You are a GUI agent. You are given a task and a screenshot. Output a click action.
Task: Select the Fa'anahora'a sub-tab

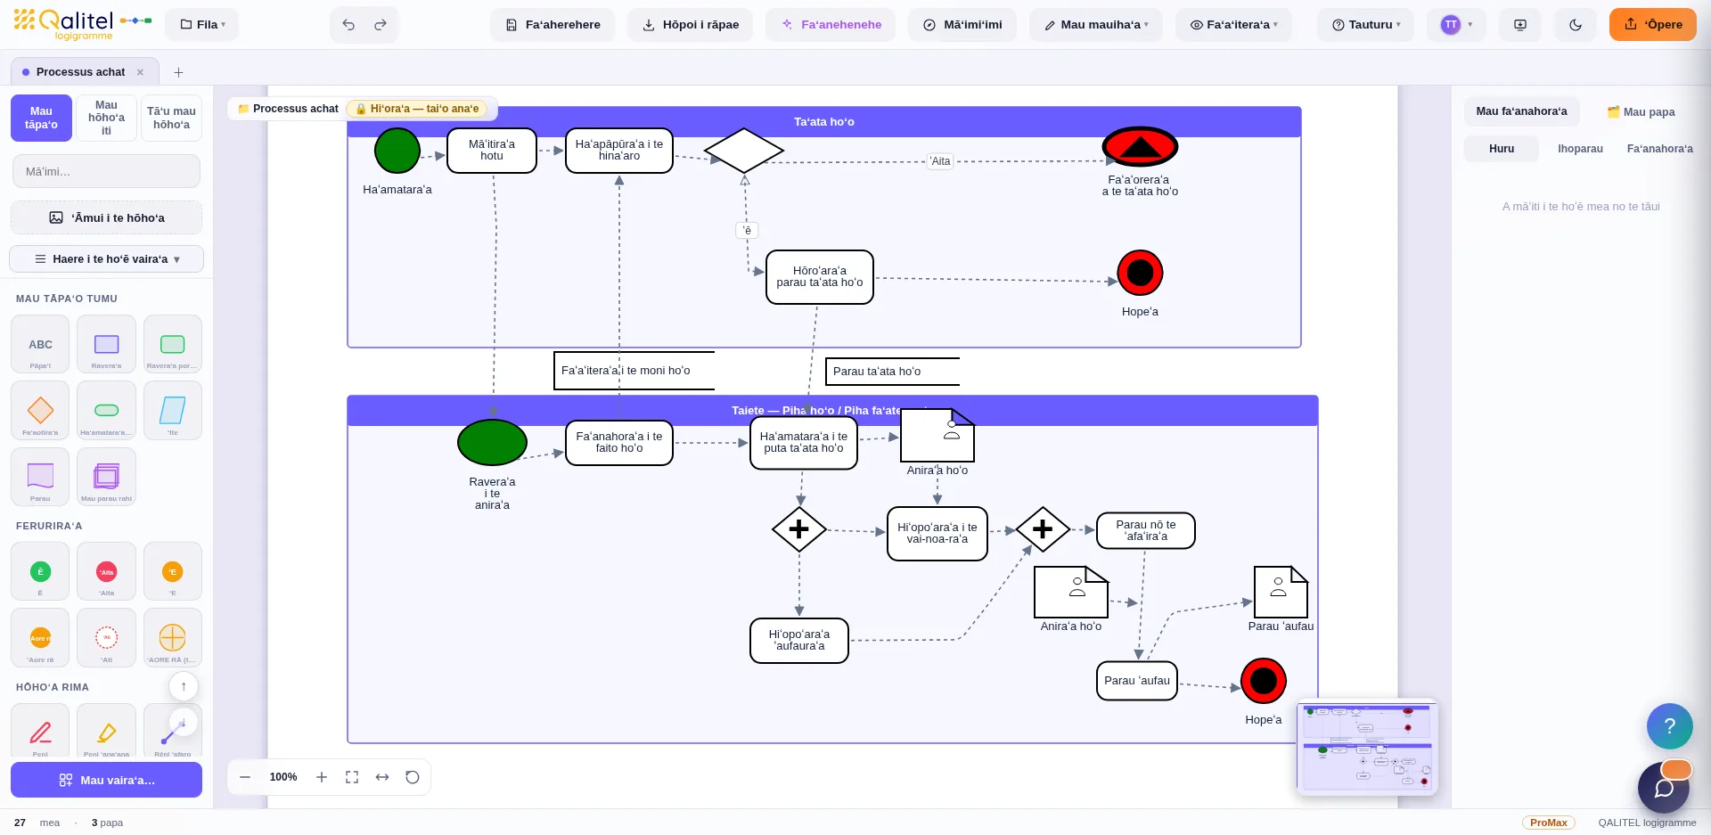pyautogui.click(x=1659, y=149)
